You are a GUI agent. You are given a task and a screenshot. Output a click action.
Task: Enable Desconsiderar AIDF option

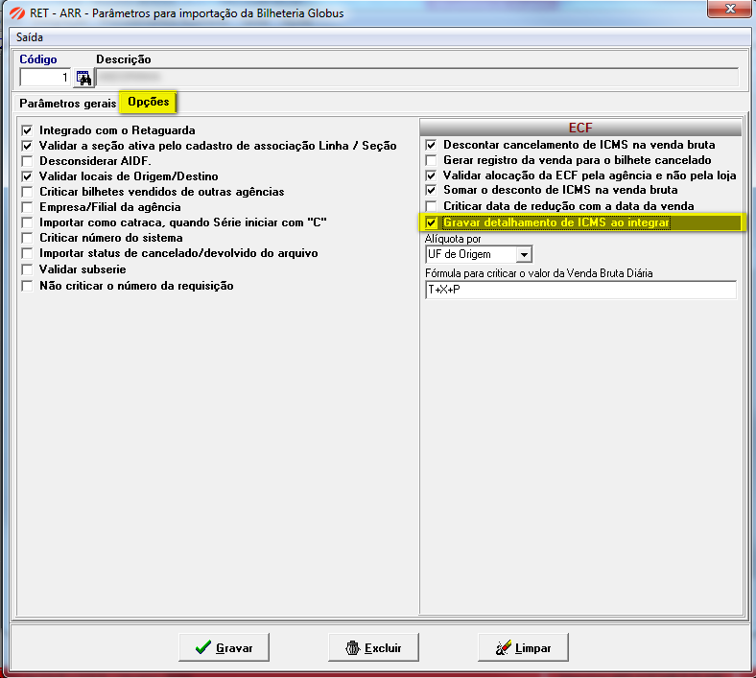[27, 161]
